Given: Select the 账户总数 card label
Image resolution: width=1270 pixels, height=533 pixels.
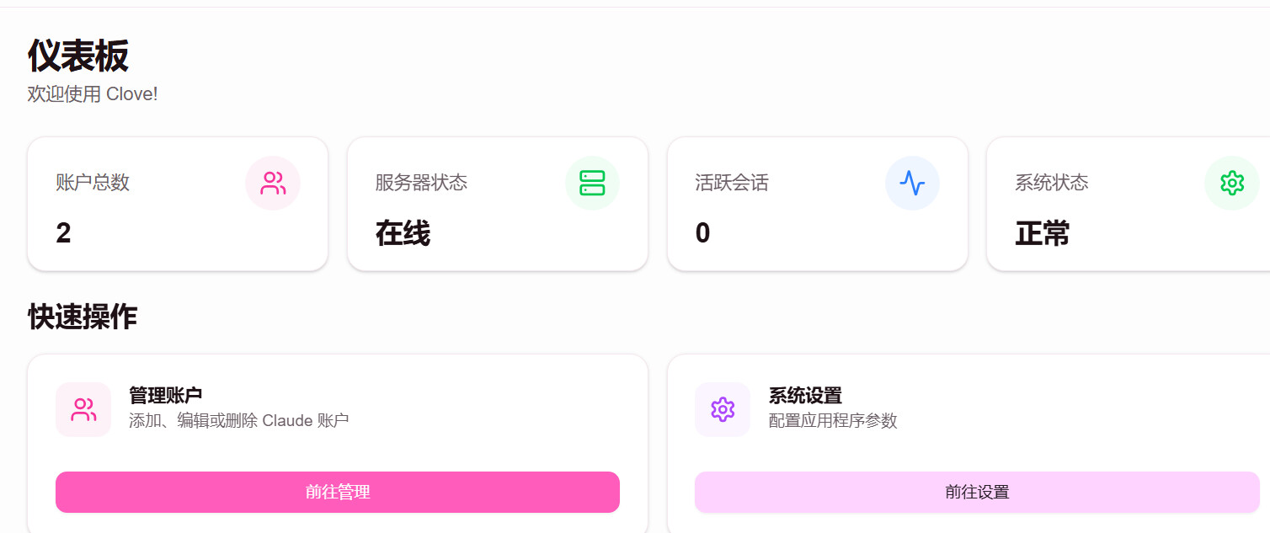Looking at the screenshot, I should 93,183.
